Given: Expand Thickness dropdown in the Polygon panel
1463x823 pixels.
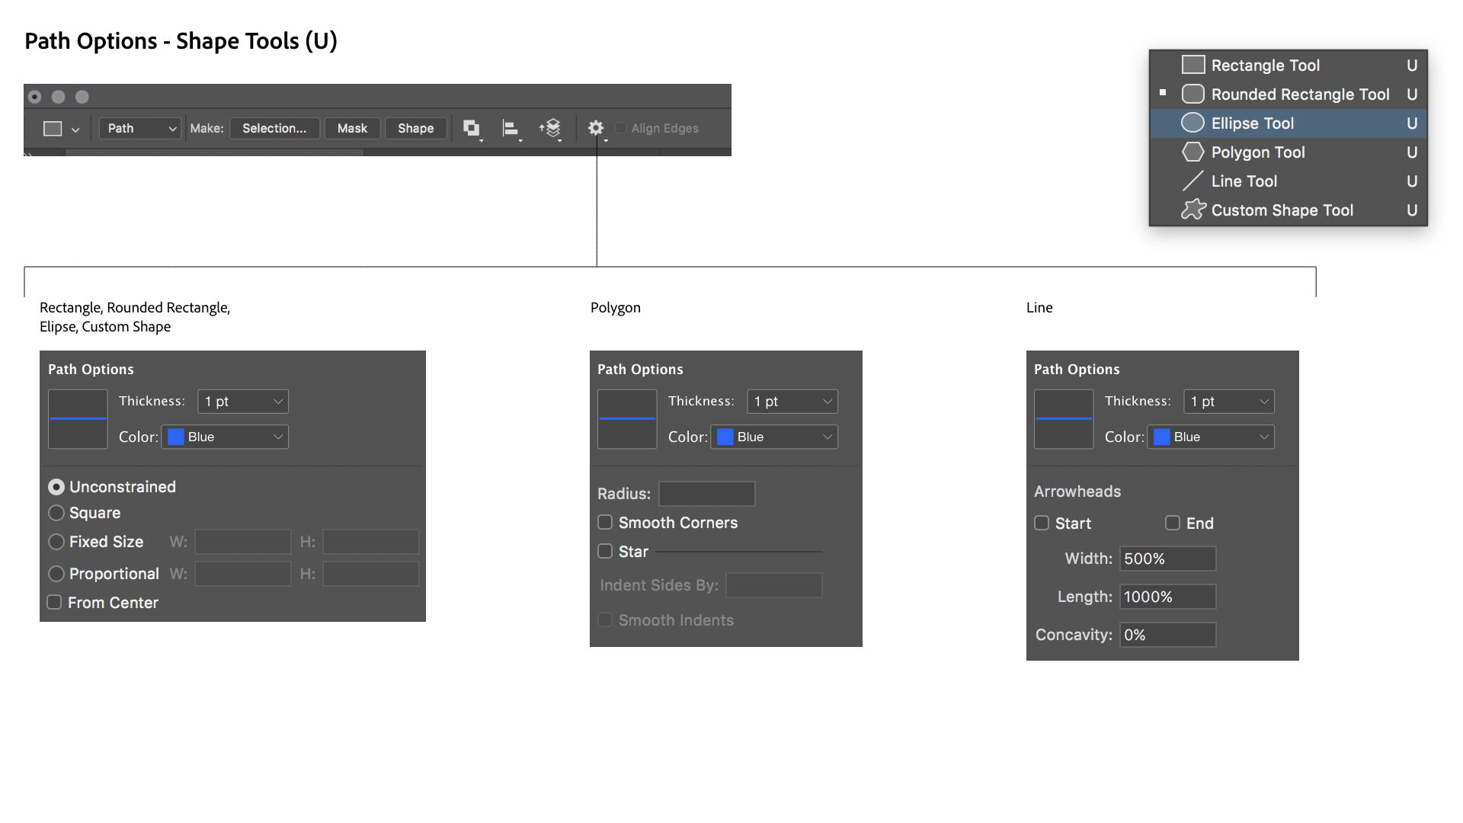Looking at the screenshot, I should [792, 402].
